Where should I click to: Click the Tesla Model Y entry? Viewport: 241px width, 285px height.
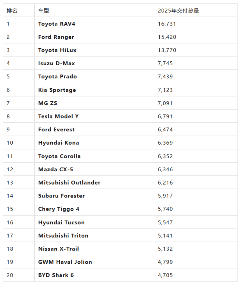coord(58,116)
